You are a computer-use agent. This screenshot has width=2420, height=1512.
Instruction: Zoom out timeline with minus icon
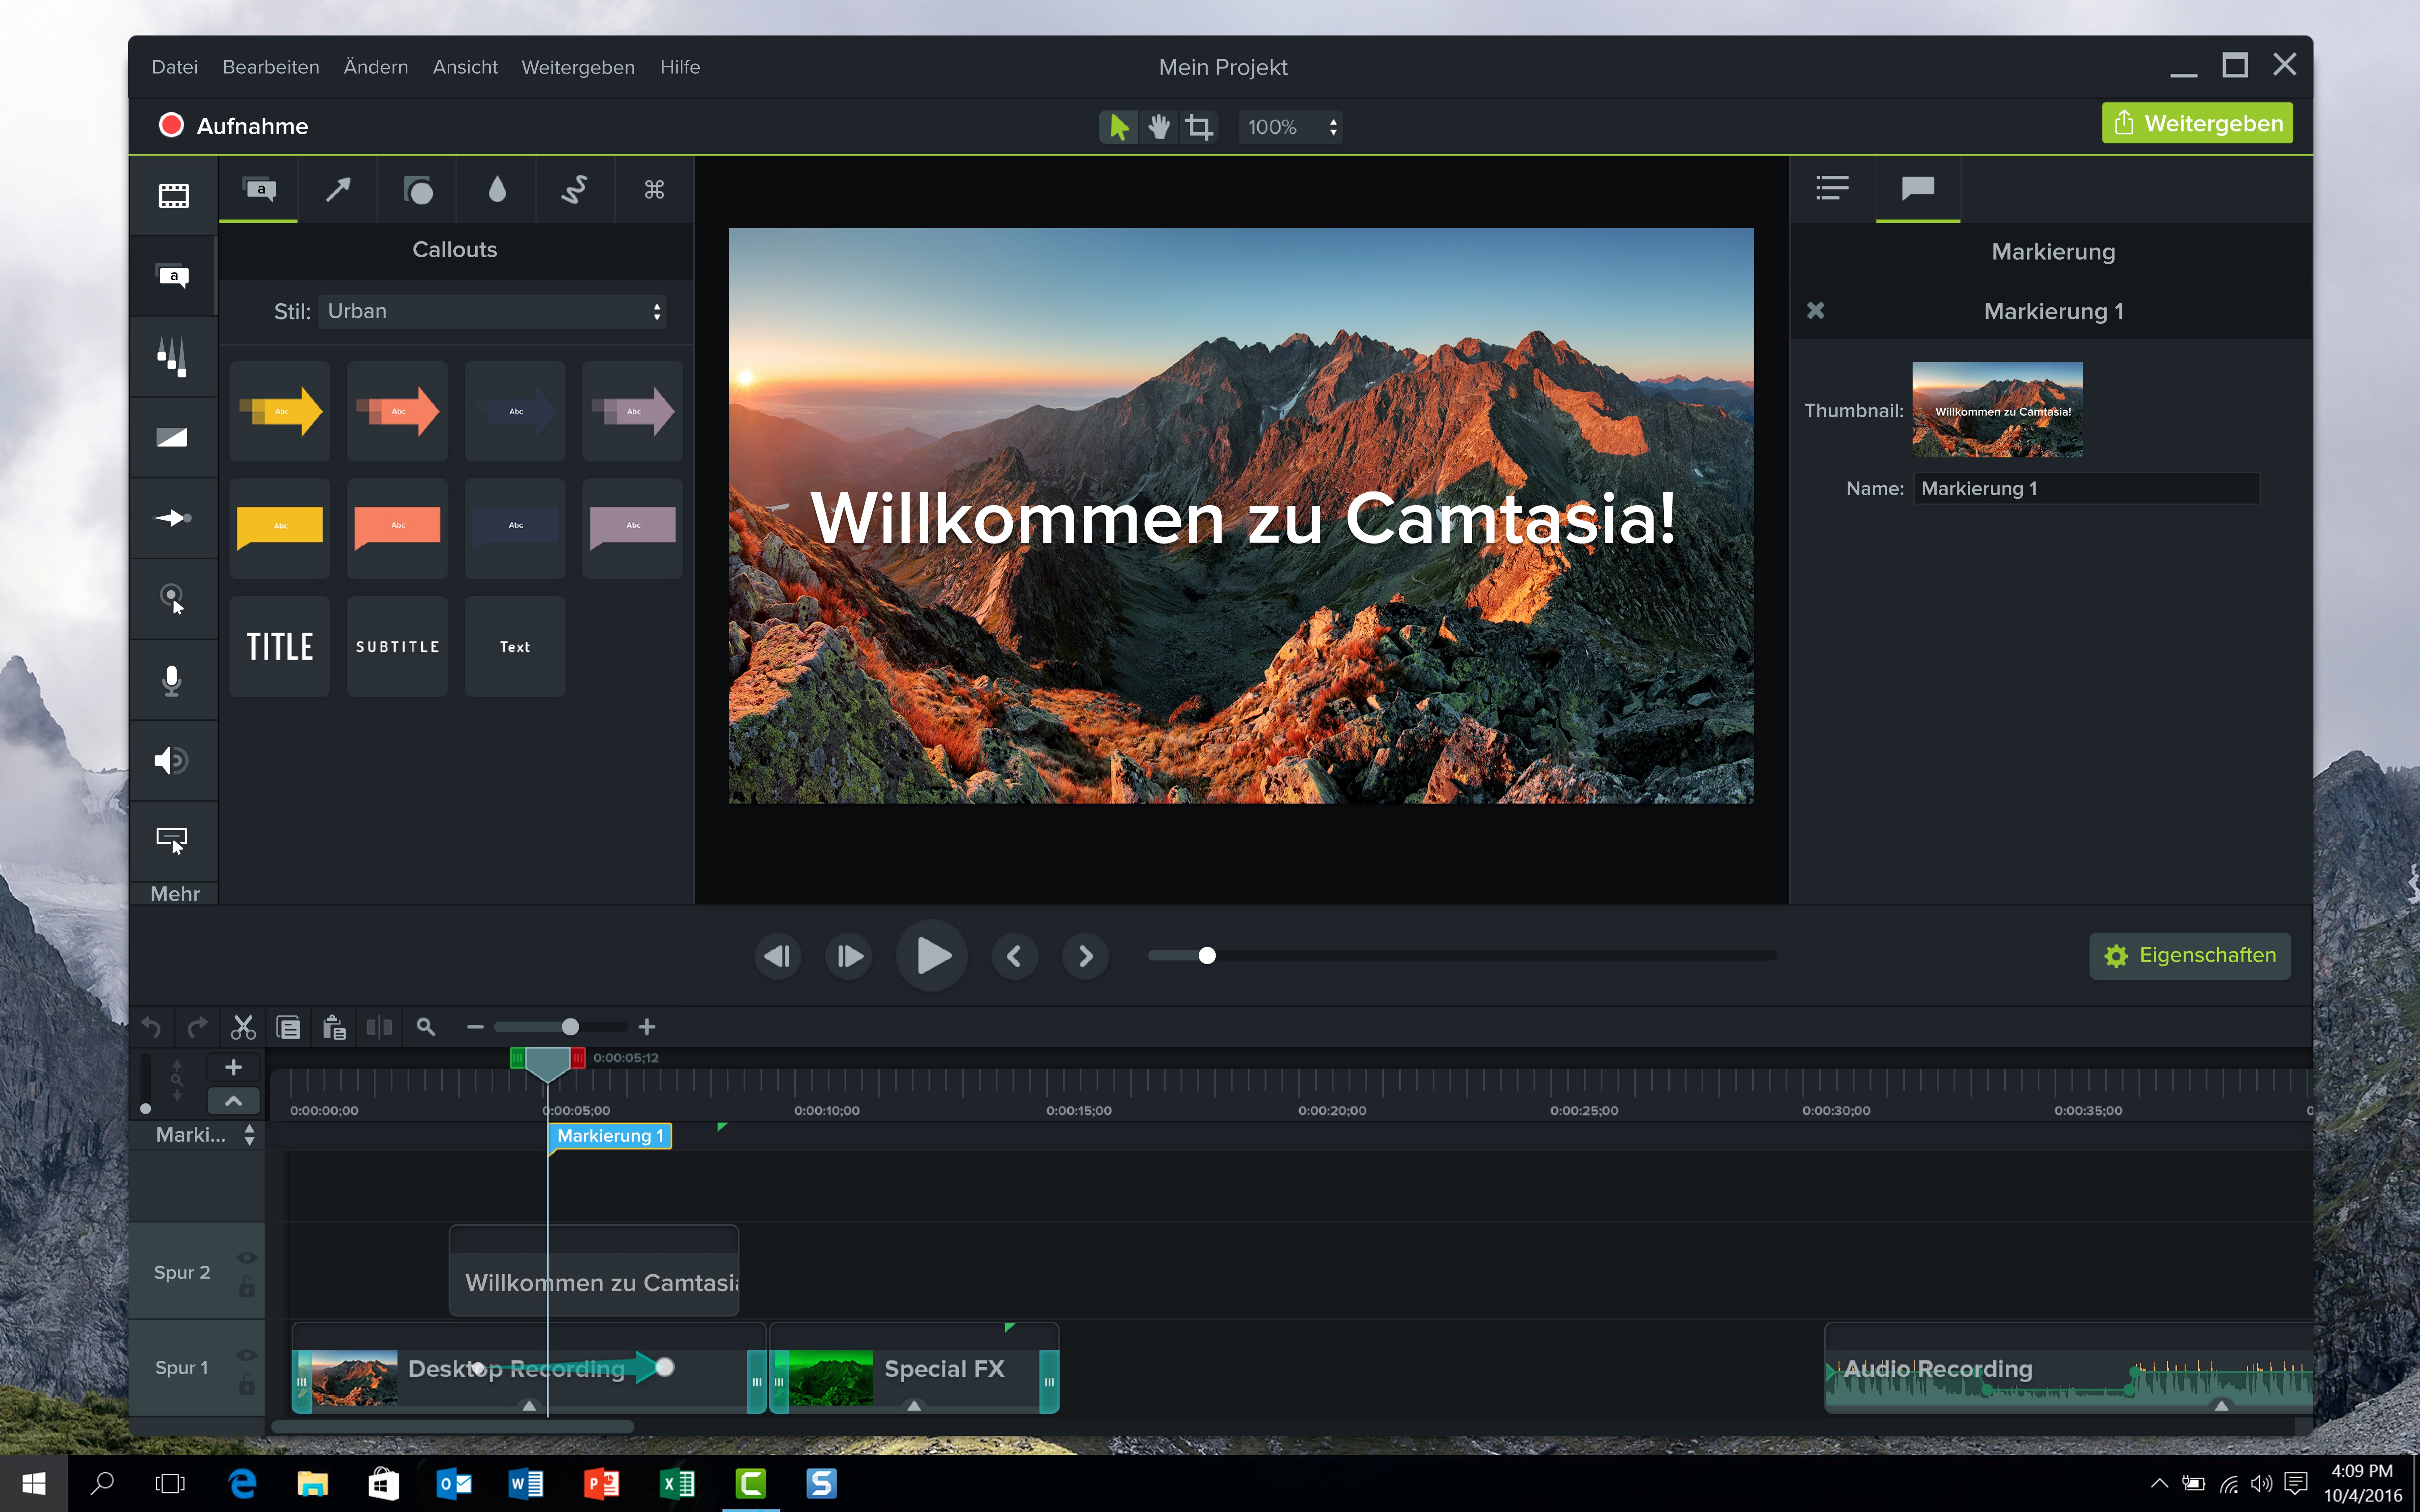pos(475,1027)
